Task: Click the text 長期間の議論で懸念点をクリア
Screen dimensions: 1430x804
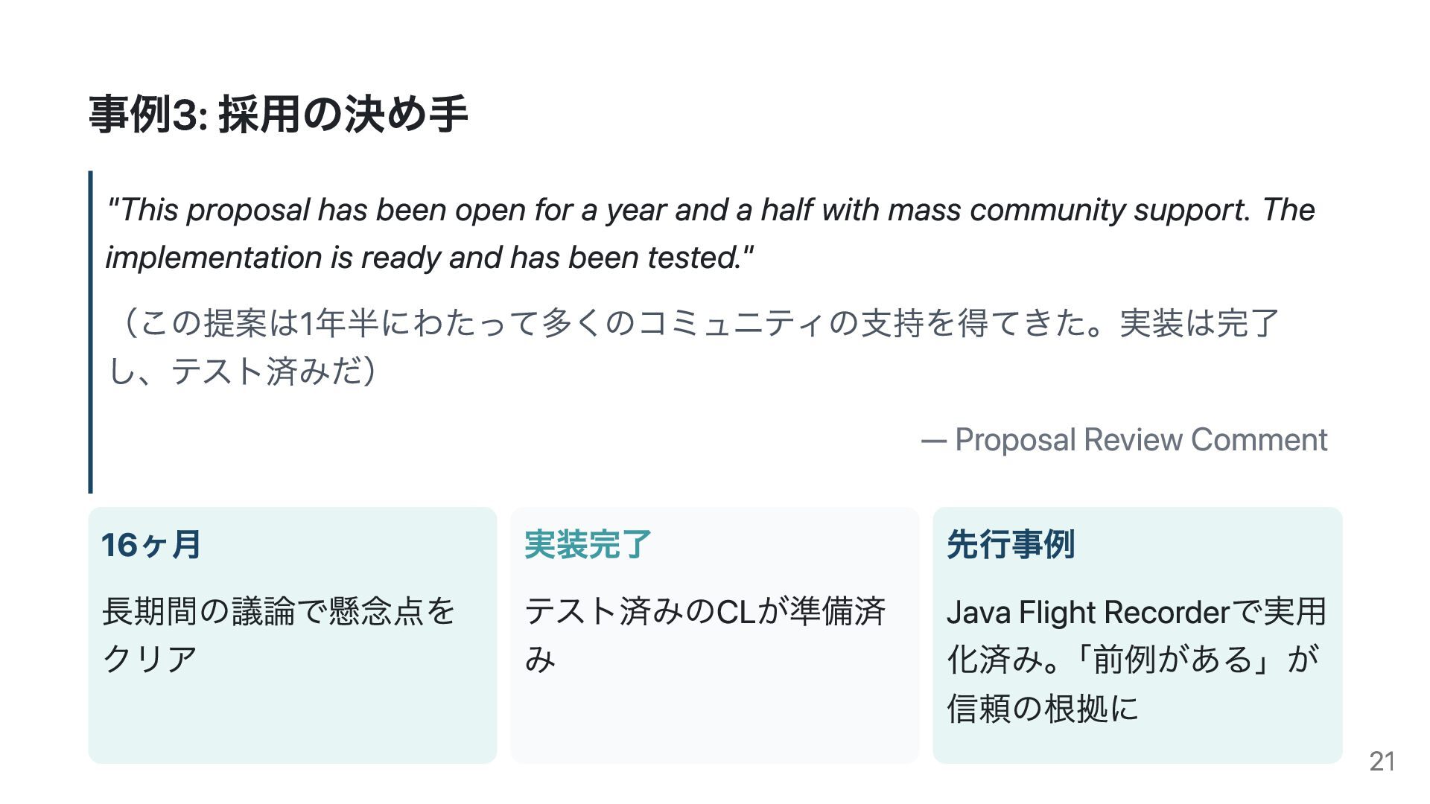Action: [x=279, y=635]
